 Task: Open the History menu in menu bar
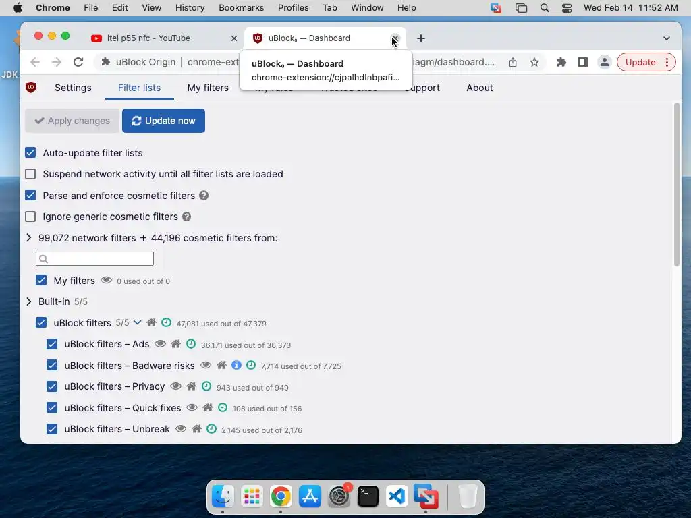[190, 8]
